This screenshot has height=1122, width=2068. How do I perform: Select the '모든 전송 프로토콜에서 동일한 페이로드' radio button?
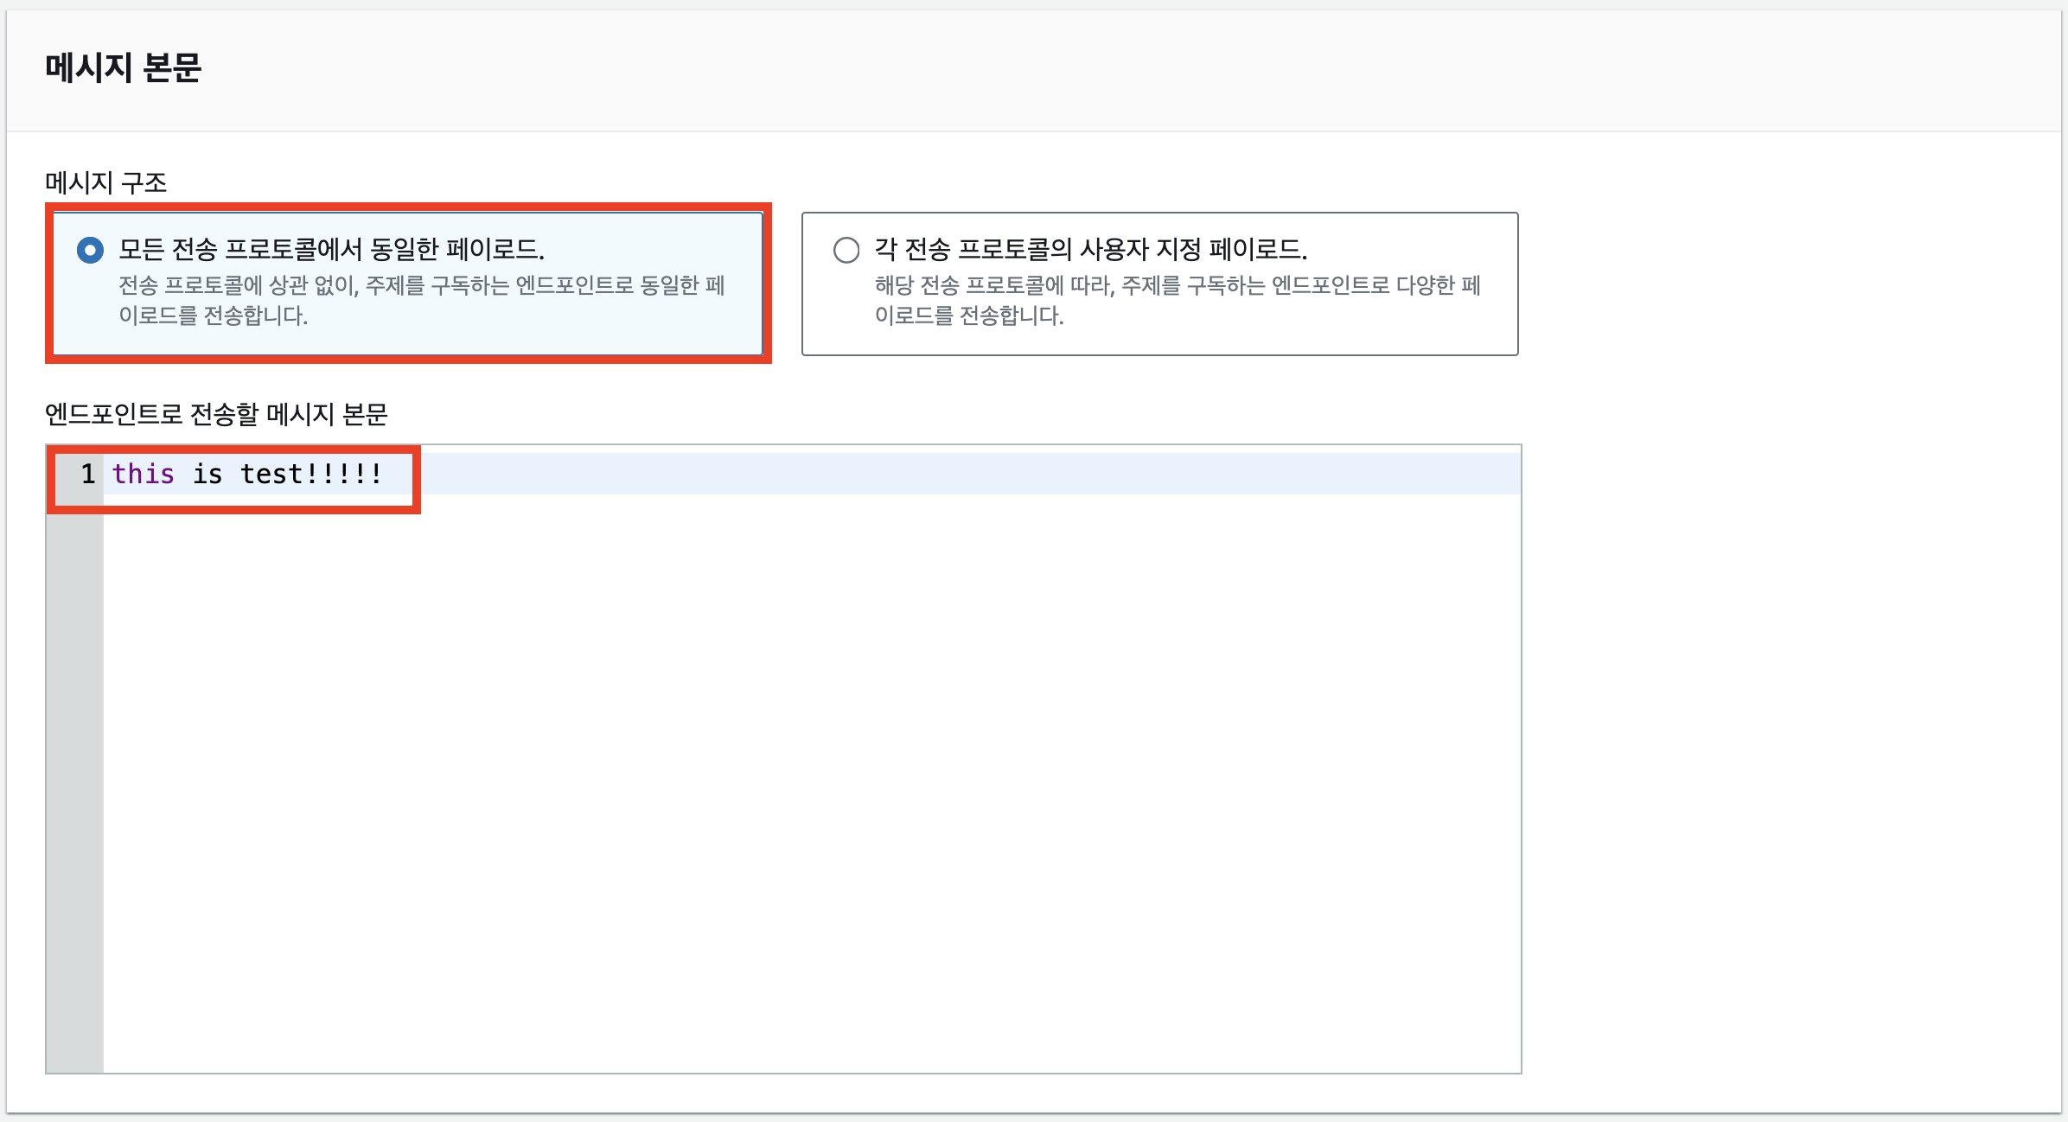click(90, 251)
